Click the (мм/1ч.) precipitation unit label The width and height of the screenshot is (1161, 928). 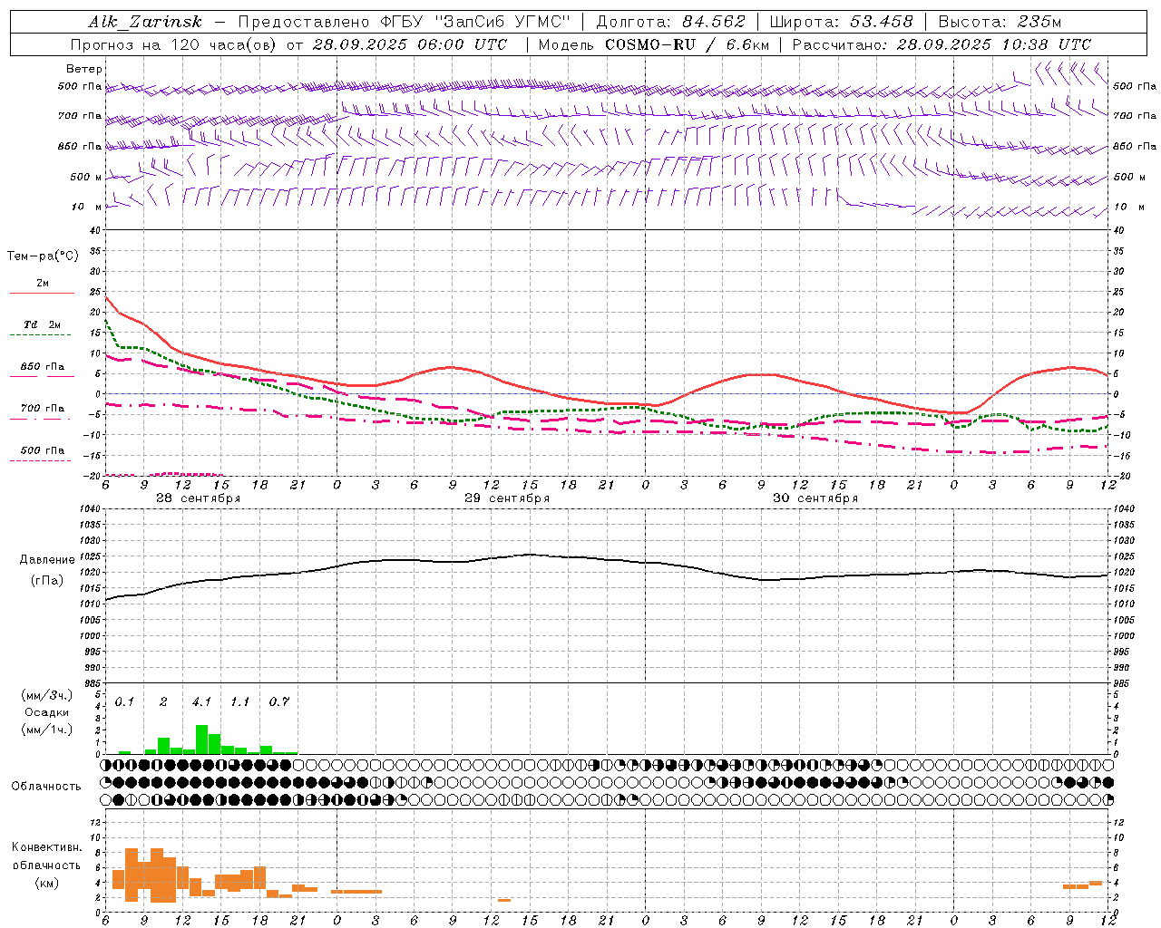click(46, 729)
